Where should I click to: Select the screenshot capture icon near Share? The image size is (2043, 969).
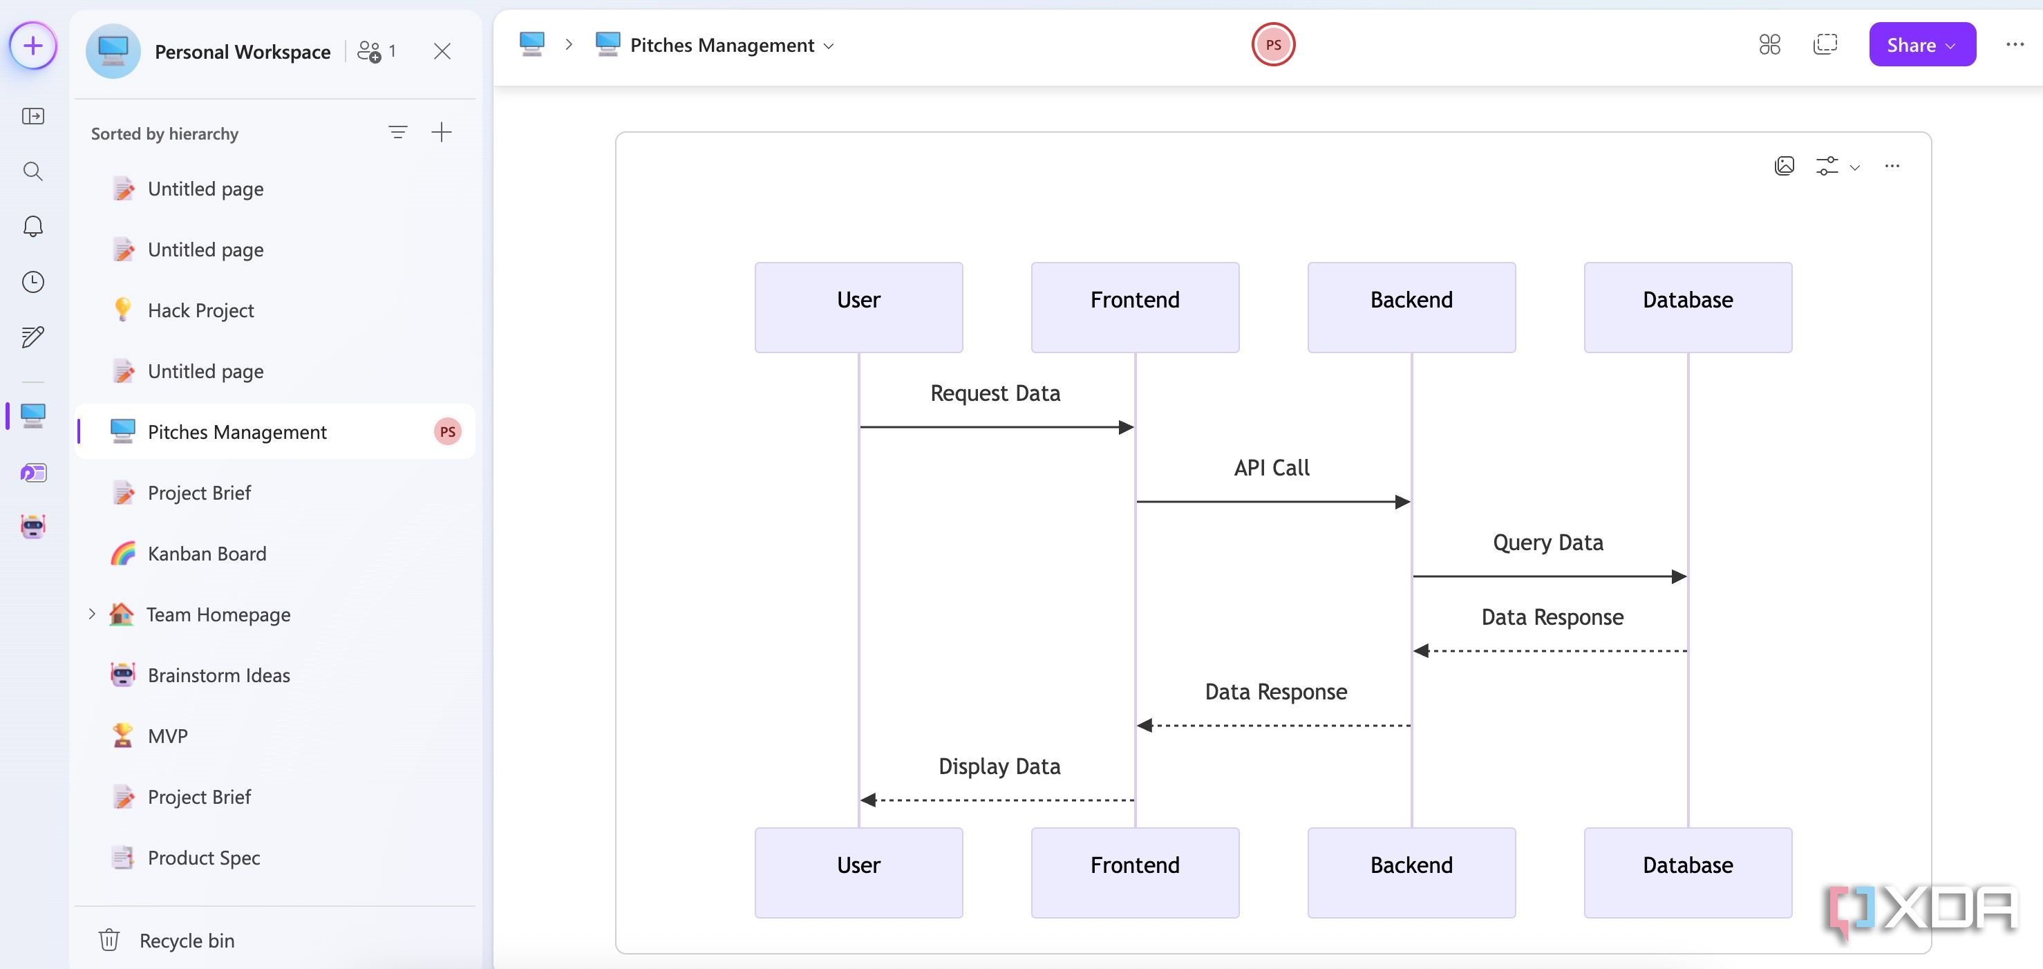[1827, 44]
